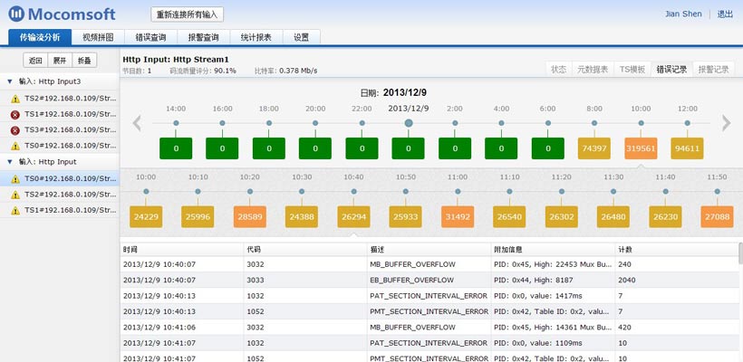Image resolution: width=743 pixels, height=362 pixels.
Task: Select the 74397 error box at 8:00
Action: [594, 148]
